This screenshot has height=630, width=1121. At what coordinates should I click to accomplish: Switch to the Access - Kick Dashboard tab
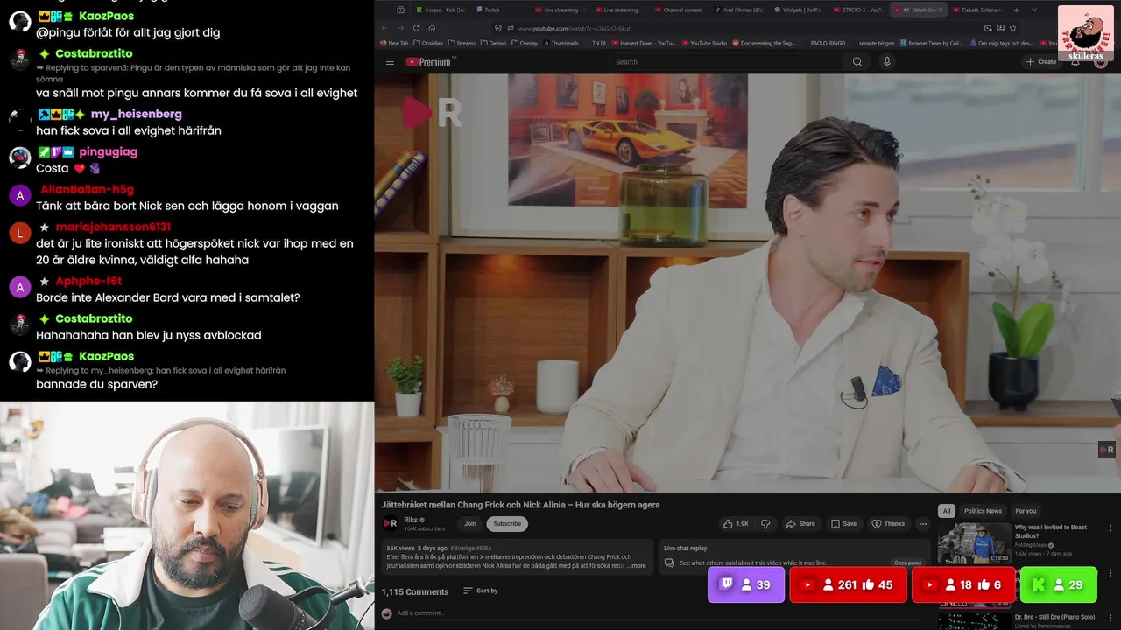439,10
